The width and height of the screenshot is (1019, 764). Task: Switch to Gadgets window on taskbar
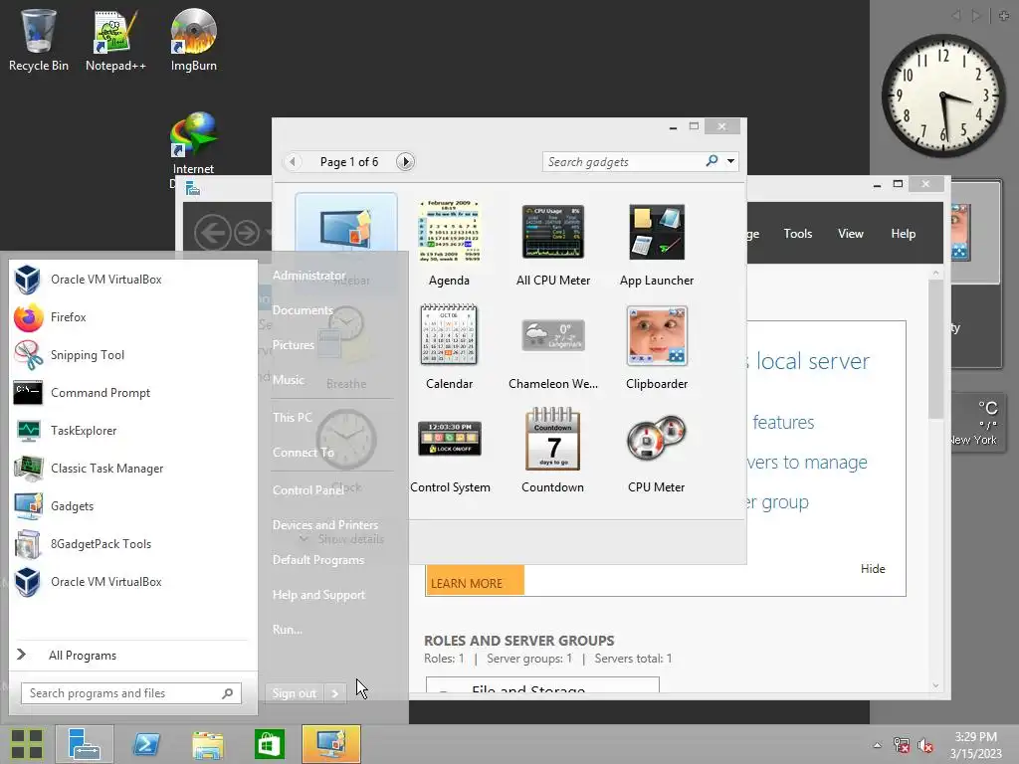coord(330,744)
